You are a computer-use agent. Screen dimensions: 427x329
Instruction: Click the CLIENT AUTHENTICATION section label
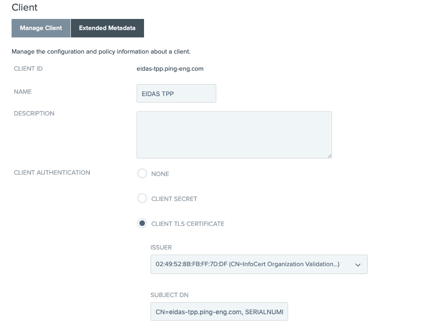(52, 173)
